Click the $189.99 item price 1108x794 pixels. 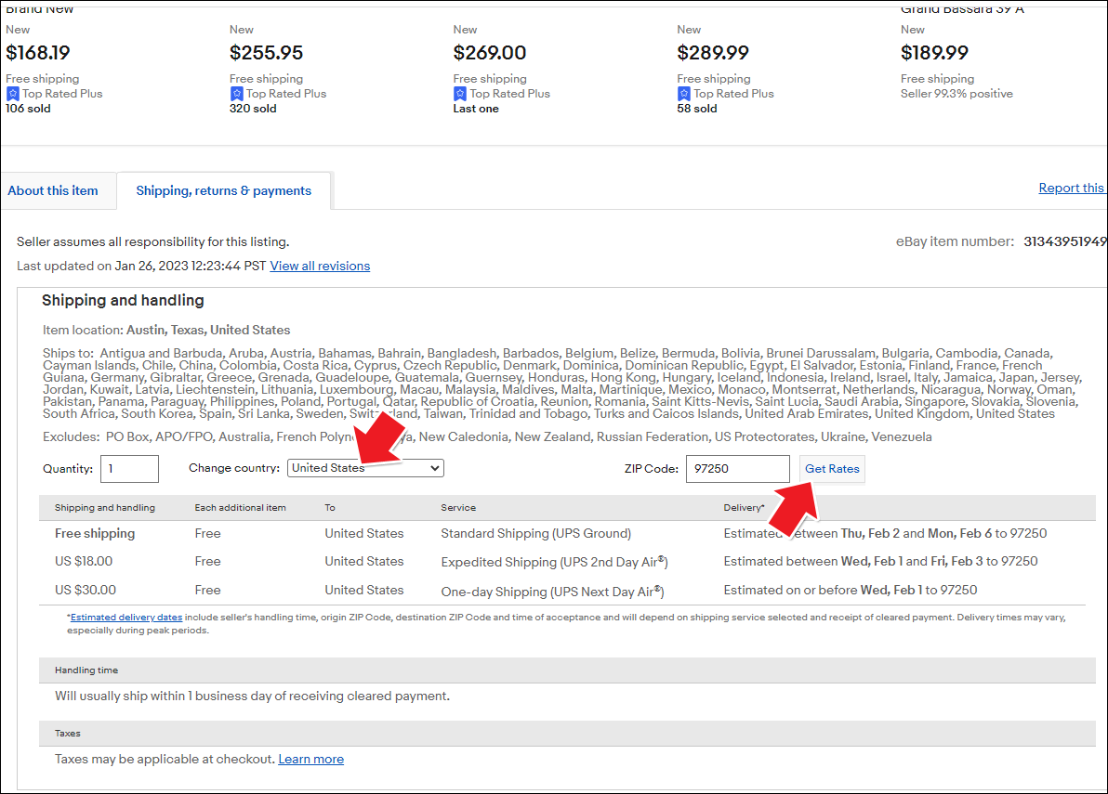click(935, 53)
